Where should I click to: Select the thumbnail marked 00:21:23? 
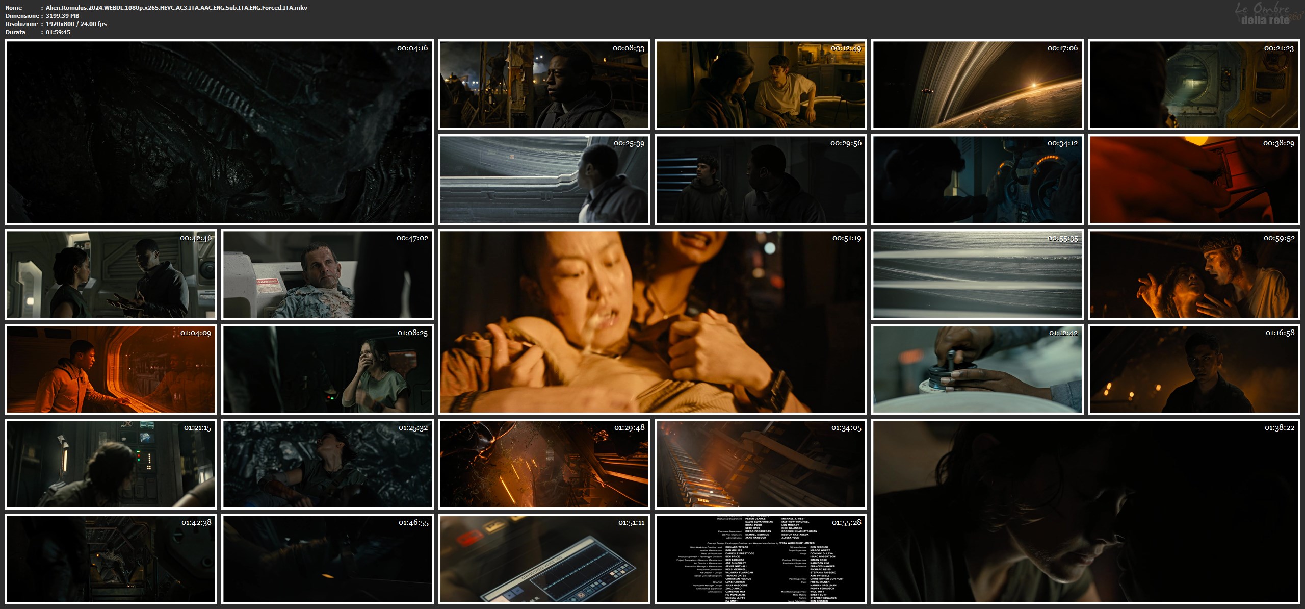[x=1194, y=85]
